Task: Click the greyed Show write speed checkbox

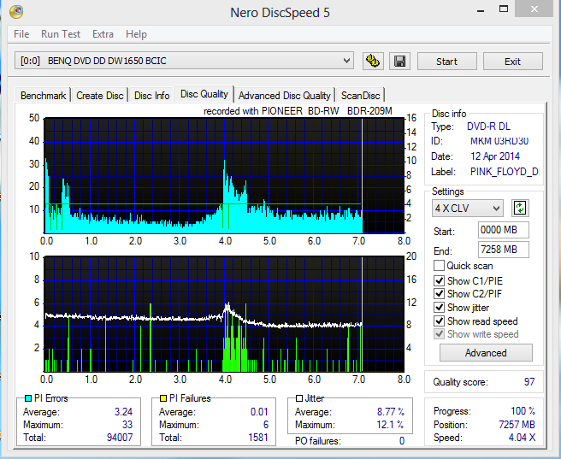Action: pyautogui.click(x=439, y=334)
